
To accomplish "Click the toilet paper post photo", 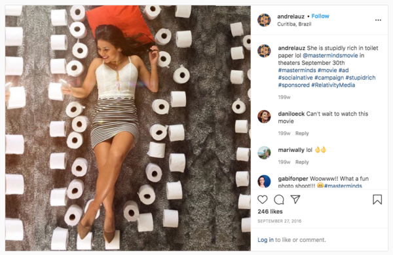I will click(128, 128).
